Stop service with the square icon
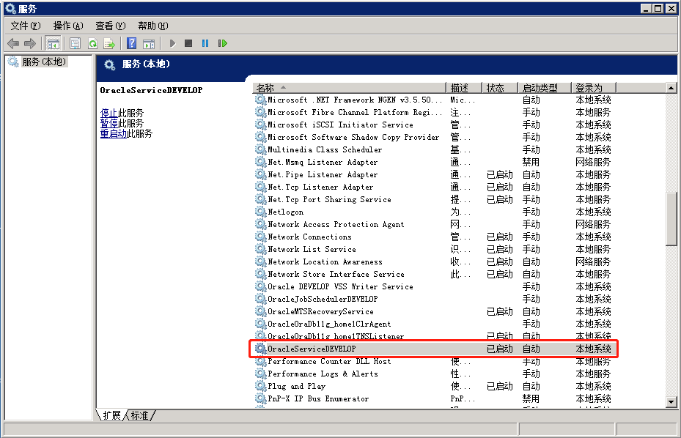Image resolution: width=681 pixels, height=438 pixels. click(188, 43)
